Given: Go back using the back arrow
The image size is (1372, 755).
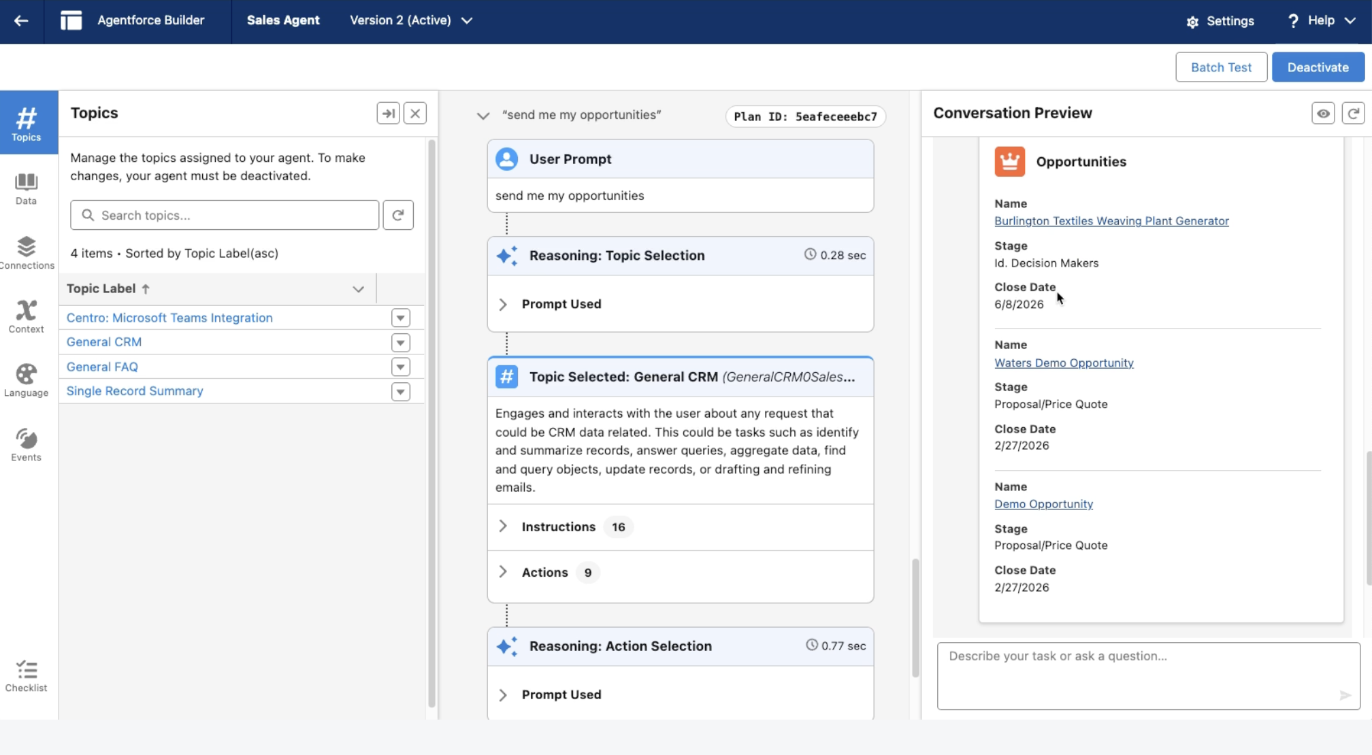Looking at the screenshot, I should 21,20.
